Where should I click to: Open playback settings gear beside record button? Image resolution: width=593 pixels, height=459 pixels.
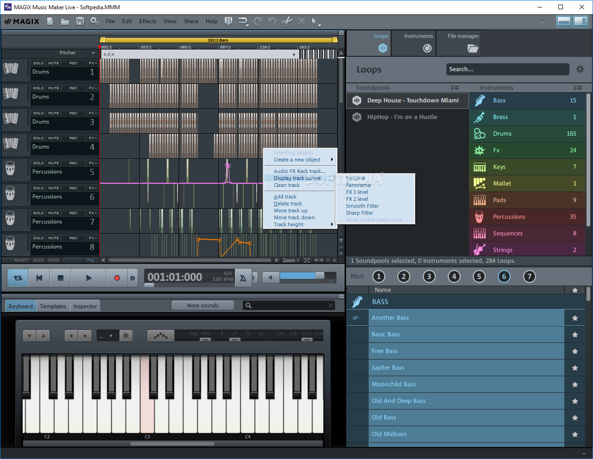coord(132,278)
